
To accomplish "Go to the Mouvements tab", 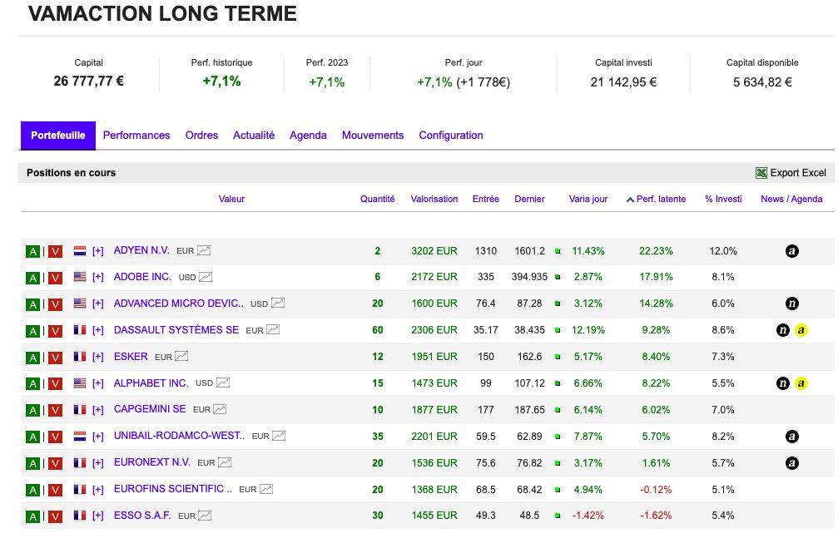I will (x=373, y=136).
